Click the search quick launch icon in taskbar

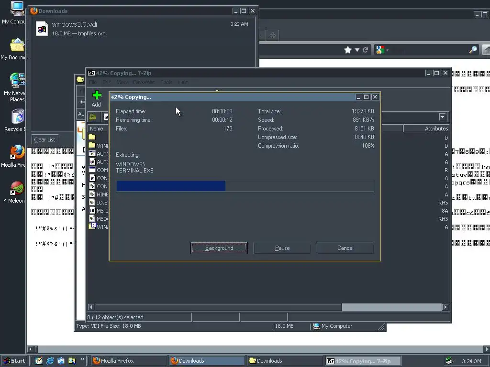(x=72, y=361)
